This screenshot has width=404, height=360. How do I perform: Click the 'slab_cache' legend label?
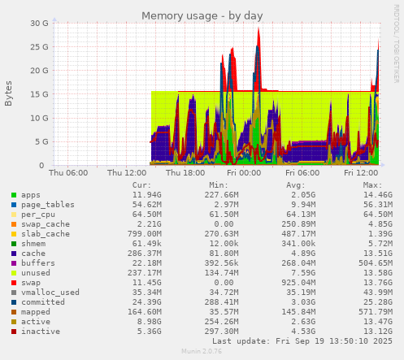46,234
